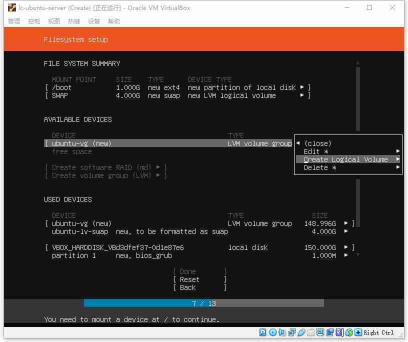Expand the SWAP mount point row arrow
408x342 pixels.
[302, 95]
